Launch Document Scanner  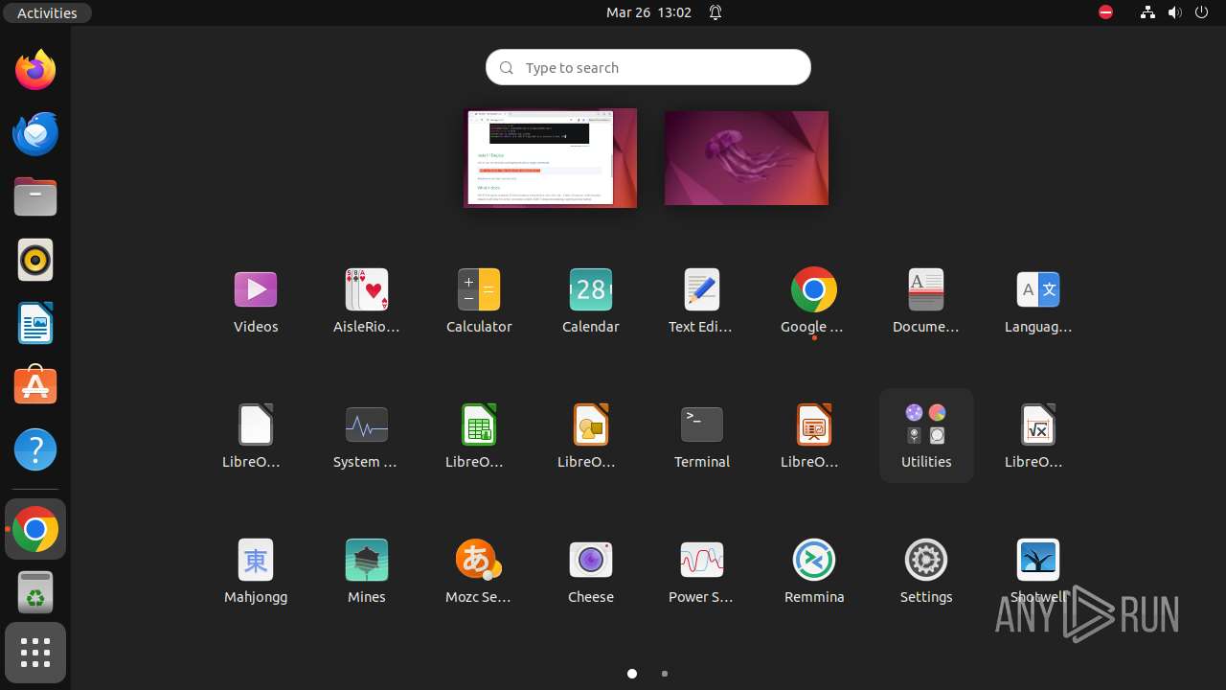926,301
